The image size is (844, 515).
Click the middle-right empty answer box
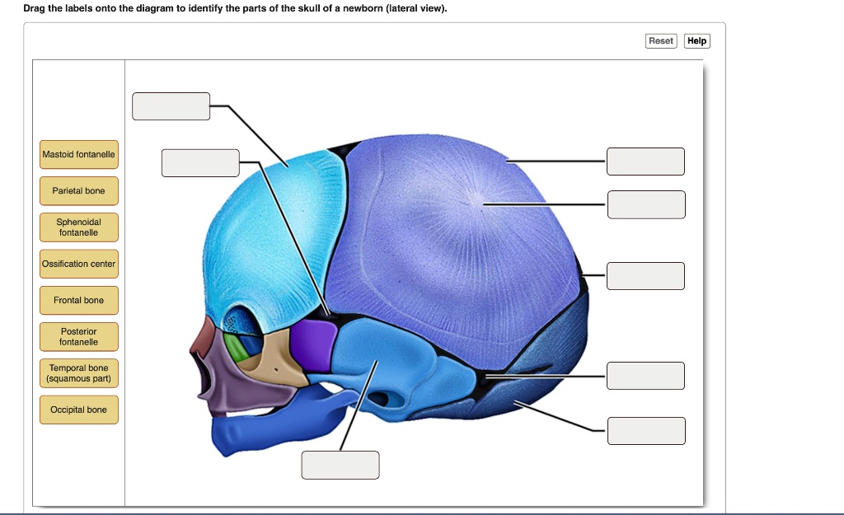point(645,276)
